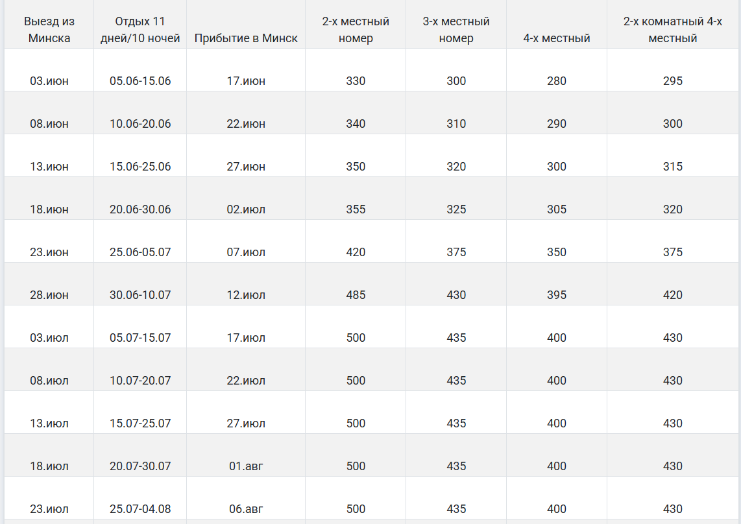The width and height of the screenshot is (741, 524).
Task: Click the price cell showing 280
Action: point(557,81)
